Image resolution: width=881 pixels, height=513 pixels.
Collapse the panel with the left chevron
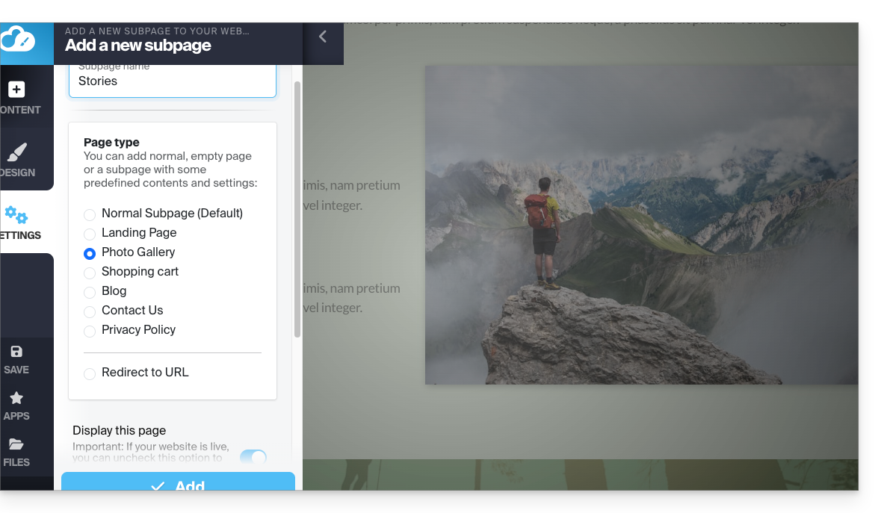[323, 37]
